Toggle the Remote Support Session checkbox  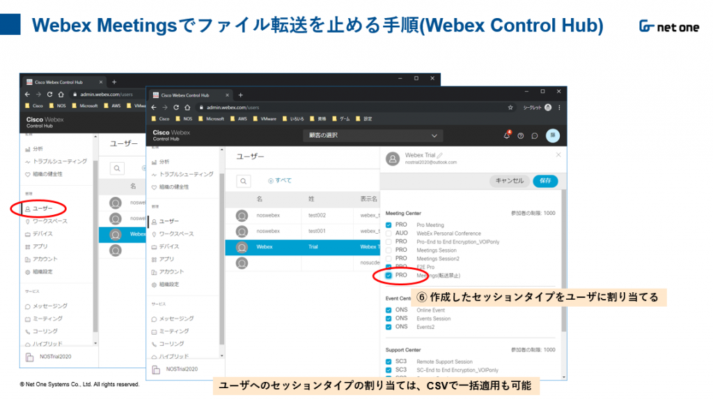[389, 362]
